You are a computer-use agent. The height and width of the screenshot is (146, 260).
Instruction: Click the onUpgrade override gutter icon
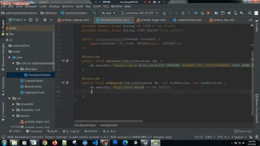63,83
